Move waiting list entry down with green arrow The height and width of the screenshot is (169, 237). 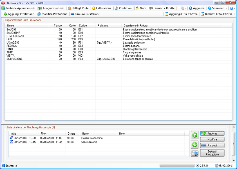[195, 144]
